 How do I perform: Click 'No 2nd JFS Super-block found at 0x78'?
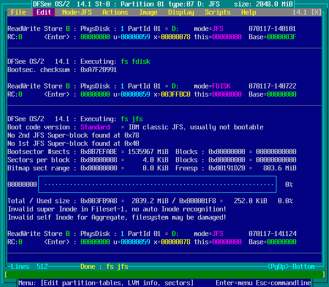[73, 135]
